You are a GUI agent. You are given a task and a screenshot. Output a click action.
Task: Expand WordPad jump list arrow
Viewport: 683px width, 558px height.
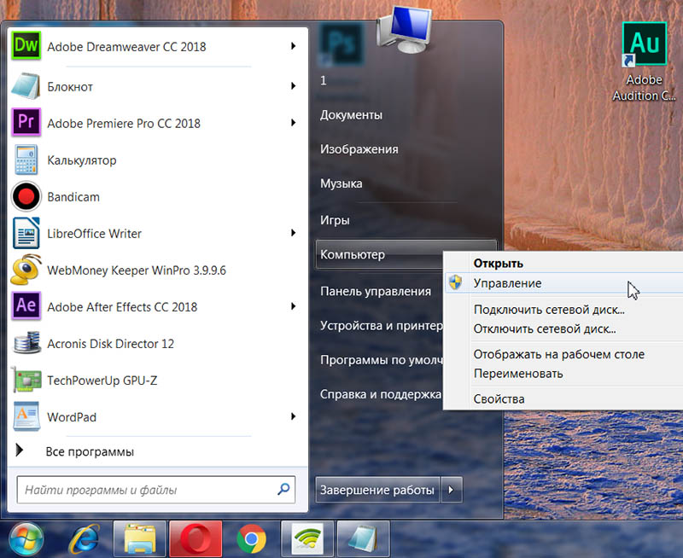click(x=293, y=416)
